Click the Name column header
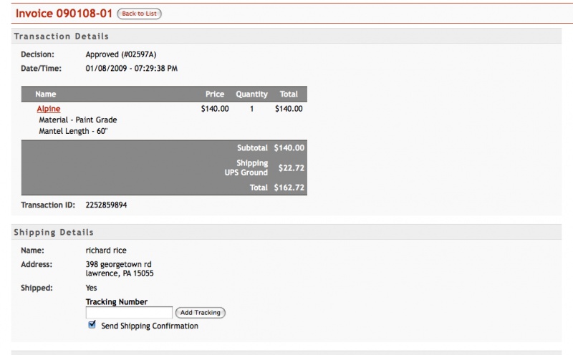Screen dimensions: 573x355 (46, 94)
